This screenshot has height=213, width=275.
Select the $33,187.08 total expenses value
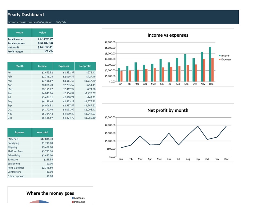pos(42,43)
